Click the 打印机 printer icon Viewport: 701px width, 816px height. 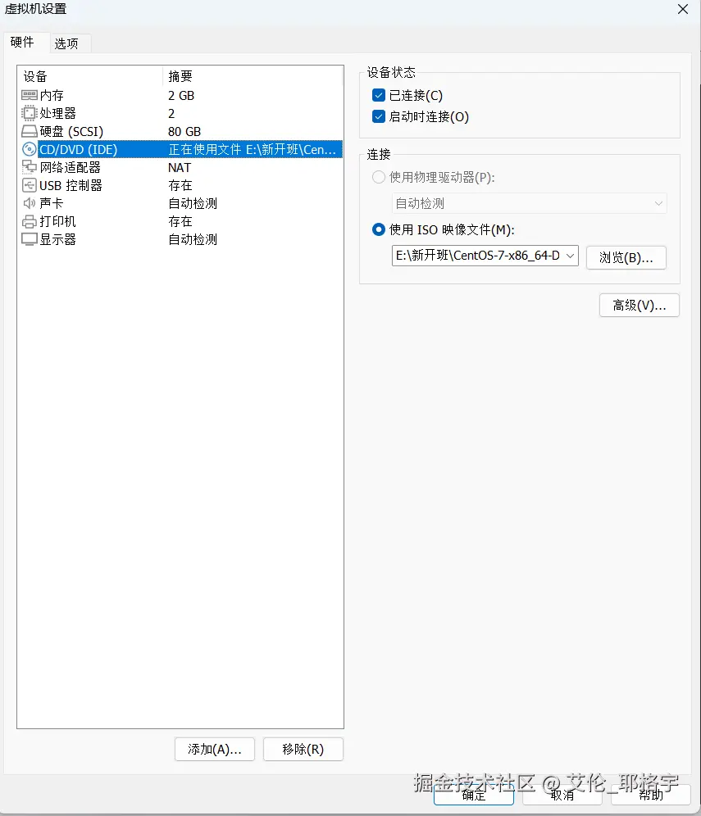pyautogui.click(x=29, y=221)
